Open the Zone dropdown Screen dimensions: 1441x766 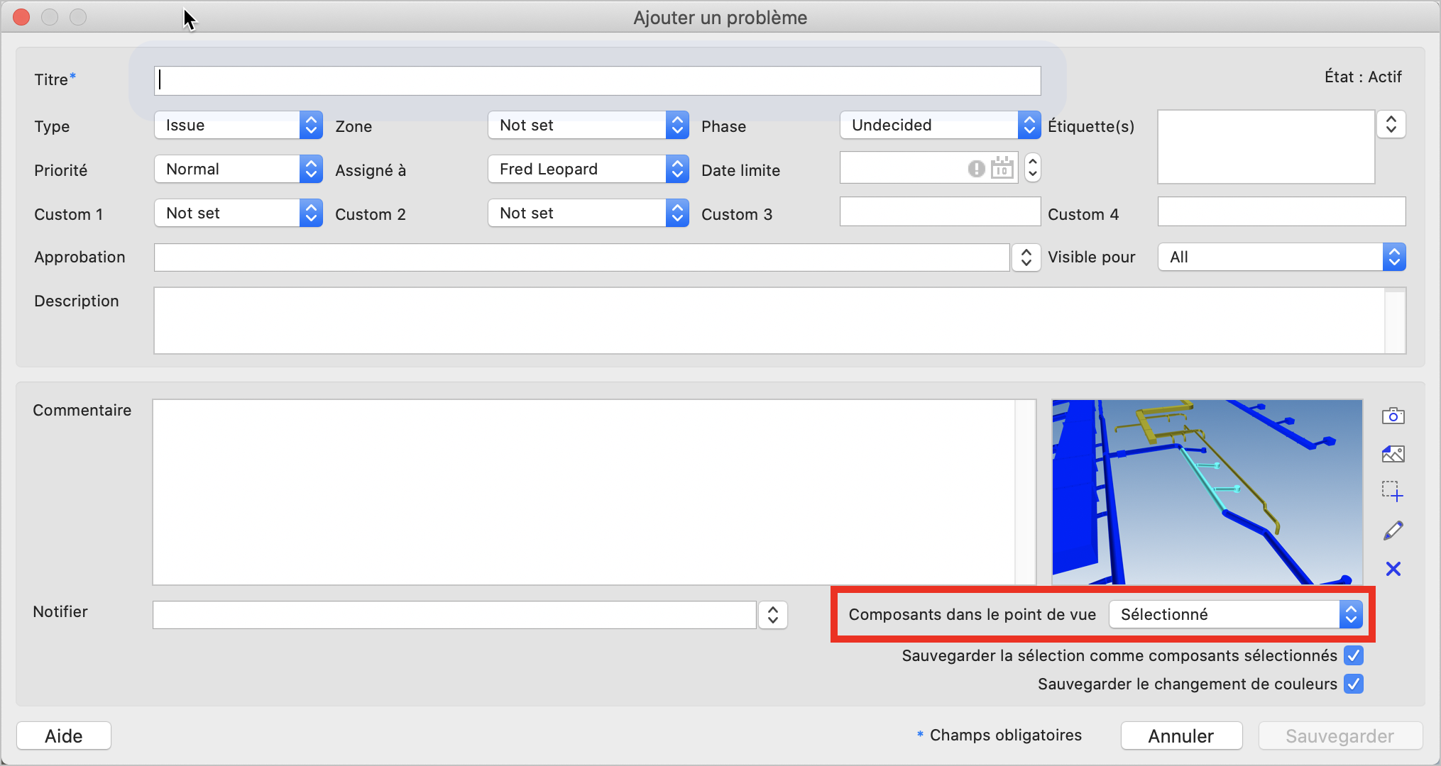[588, 125]
